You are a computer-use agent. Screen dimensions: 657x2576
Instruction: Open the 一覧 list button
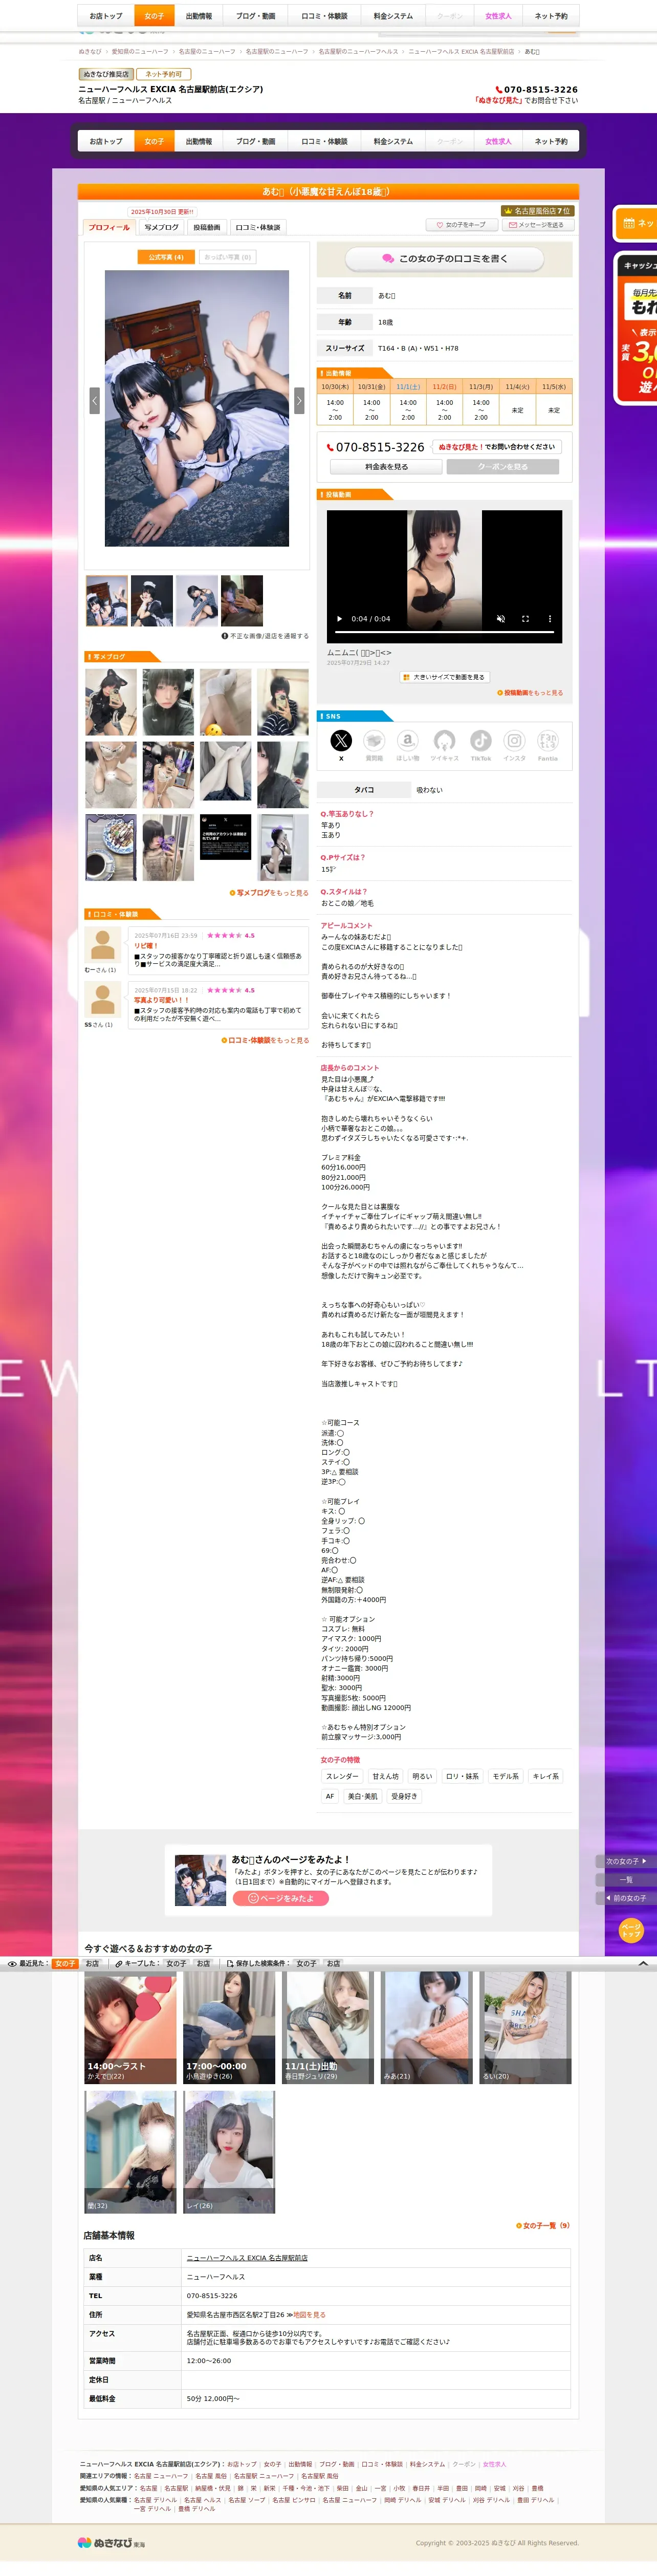[626, 1879]
